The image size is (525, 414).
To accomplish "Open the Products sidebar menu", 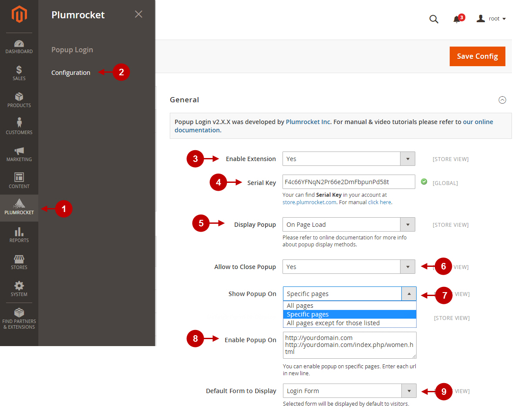I will click(19, 100).
